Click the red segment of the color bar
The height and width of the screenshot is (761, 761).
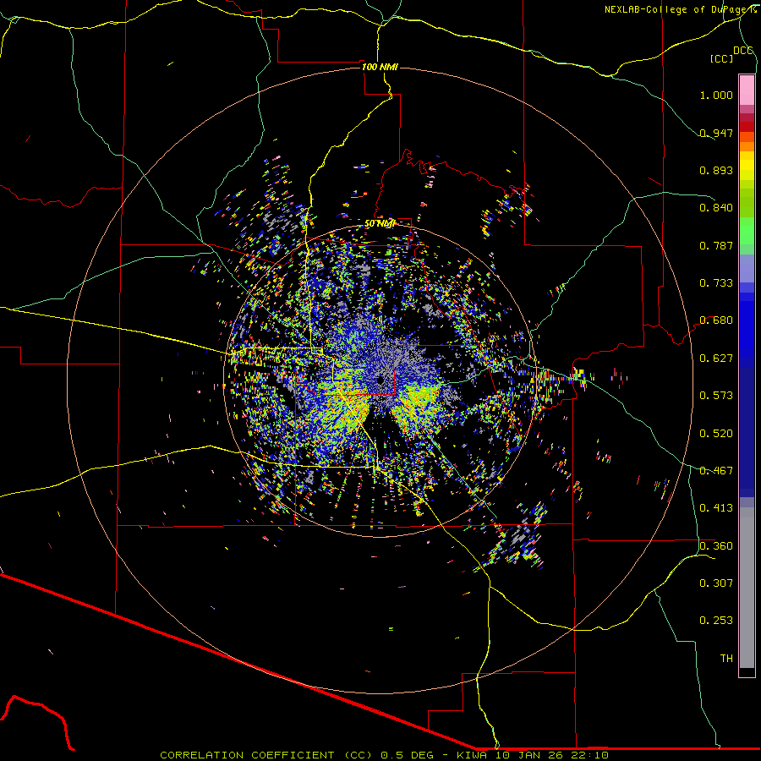pos(747,127)
